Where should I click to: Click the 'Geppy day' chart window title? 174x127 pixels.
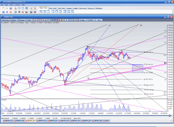8,17
